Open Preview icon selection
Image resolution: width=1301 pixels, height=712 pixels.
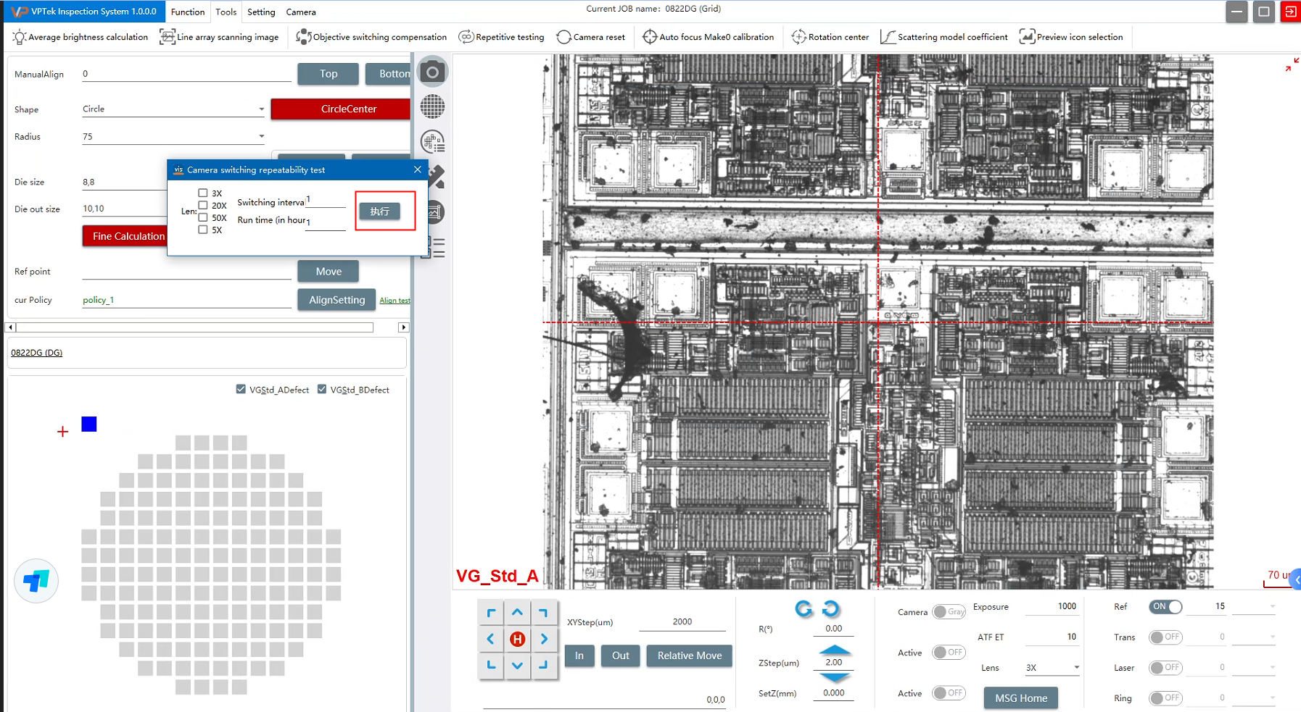coord(1071,37)
